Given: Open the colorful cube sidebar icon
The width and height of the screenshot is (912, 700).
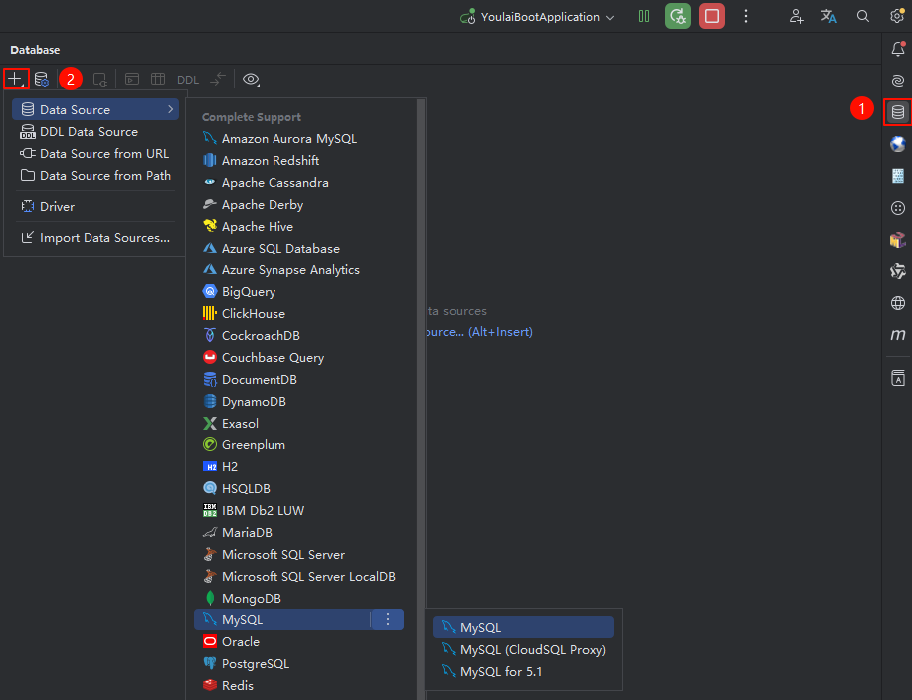Looking at the screenshot, I should click(898, 240).
